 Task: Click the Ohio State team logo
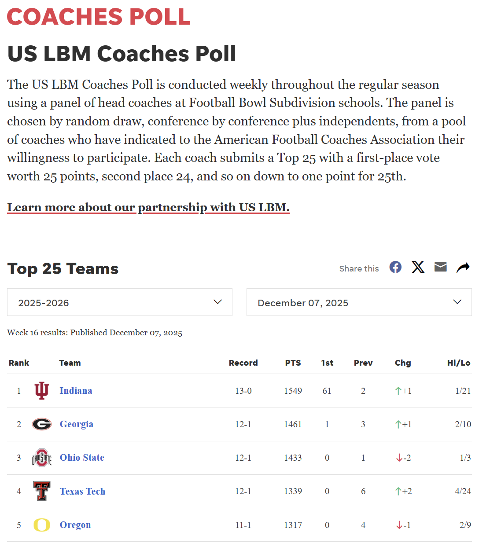click(x=42, y=458)
